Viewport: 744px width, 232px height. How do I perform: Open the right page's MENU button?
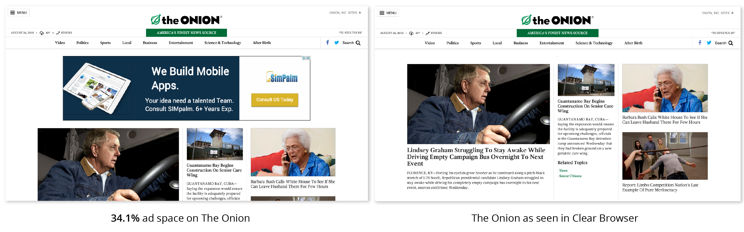388,13
